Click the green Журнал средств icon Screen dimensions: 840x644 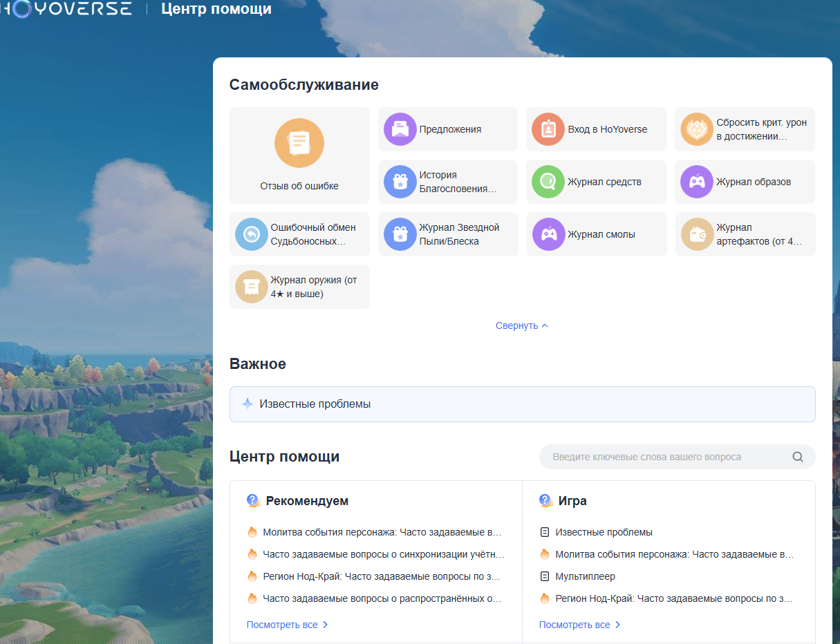click(x=548, y=182)
